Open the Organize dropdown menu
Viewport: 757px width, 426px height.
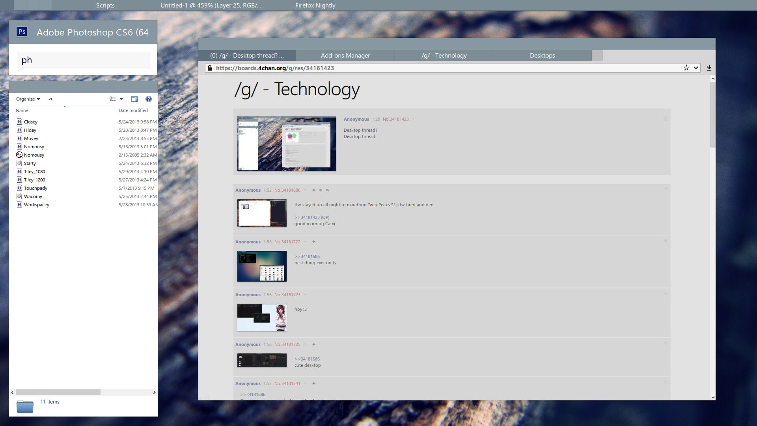click(28, 99)
